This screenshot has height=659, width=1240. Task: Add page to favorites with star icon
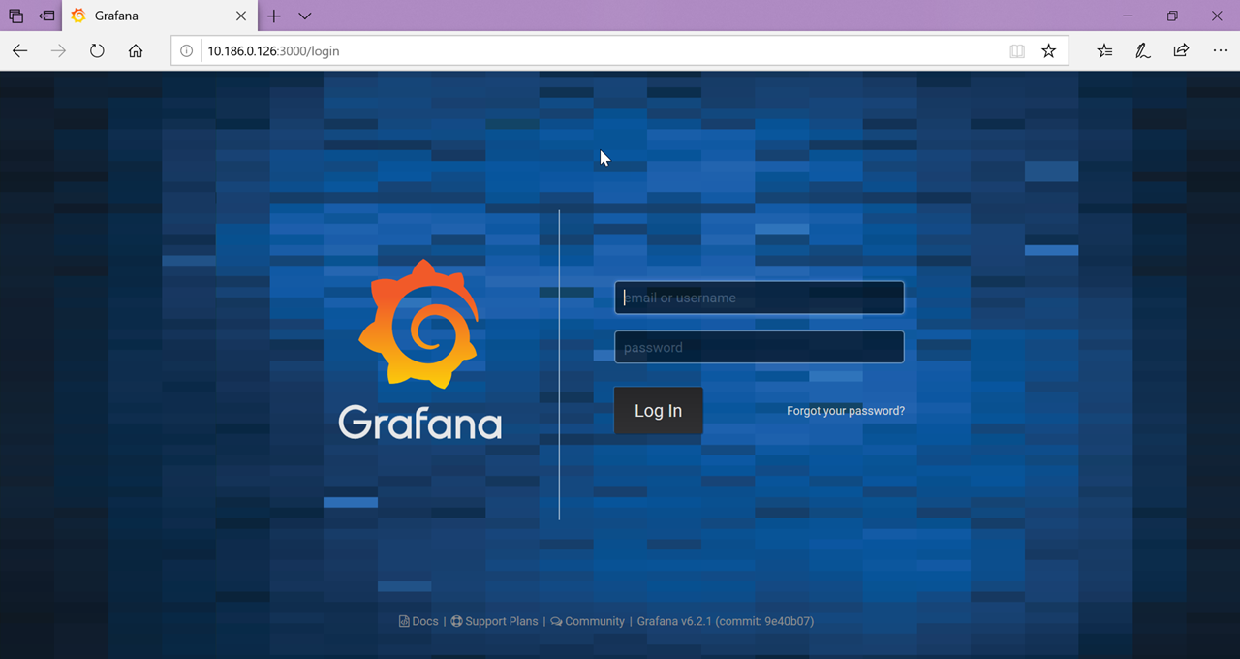click(x=1048, y=51)
